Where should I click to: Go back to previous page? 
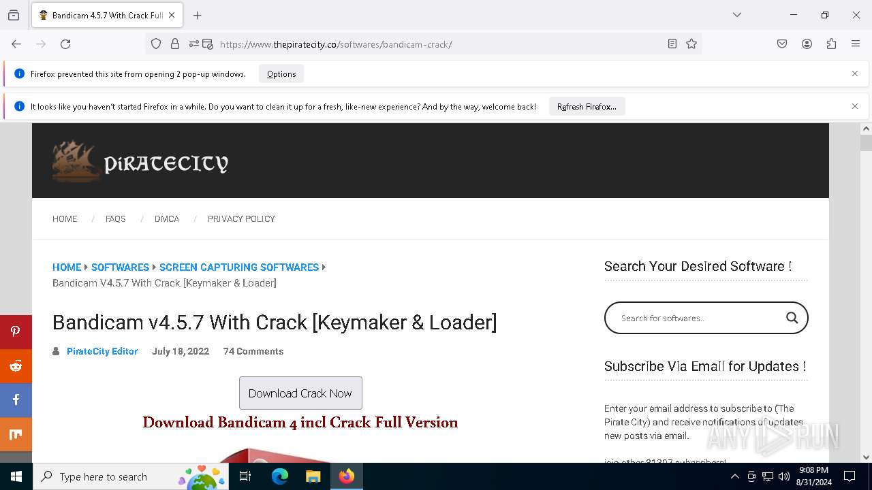[16, 44]
